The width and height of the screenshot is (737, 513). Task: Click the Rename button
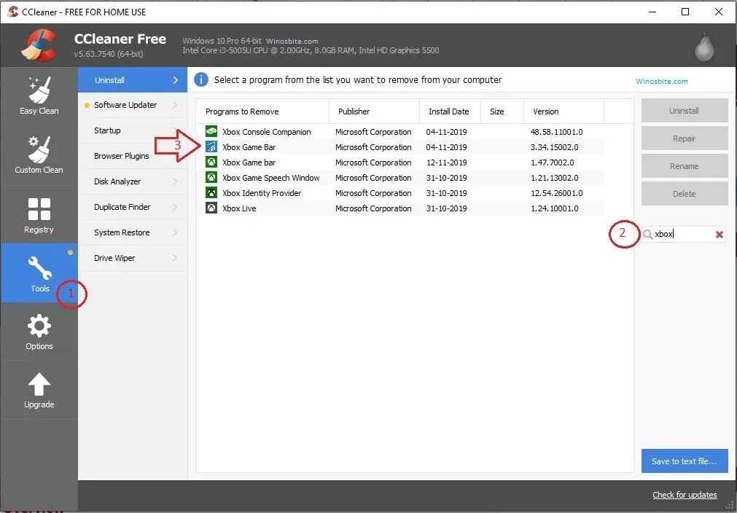click(x=685, y=166)
